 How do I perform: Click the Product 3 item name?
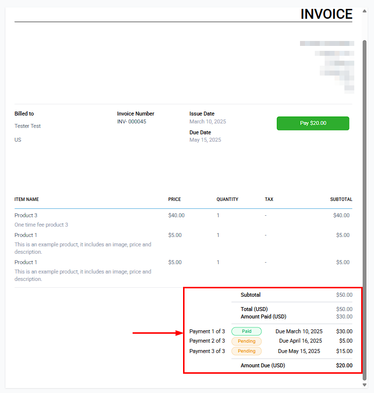pyautogui.click(x=26, y=215)
